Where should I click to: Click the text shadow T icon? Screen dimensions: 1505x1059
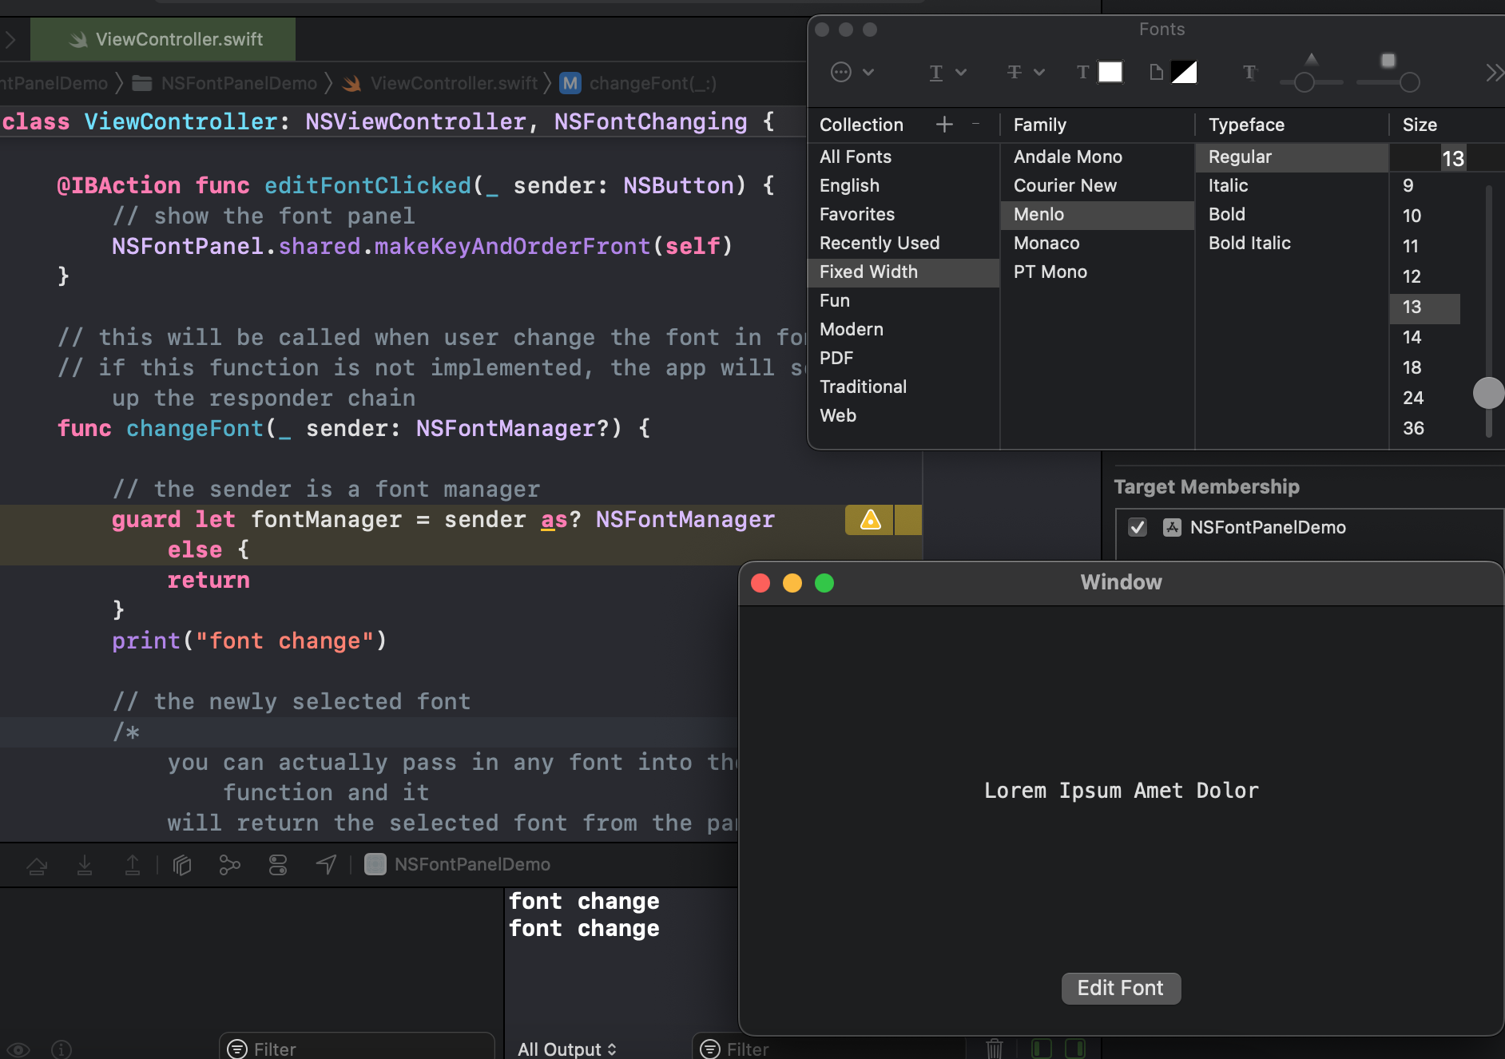tap(1249, 73)
